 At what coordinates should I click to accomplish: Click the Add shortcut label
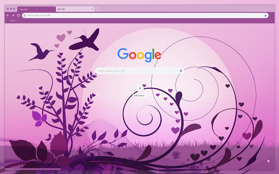[x=139, y=96]
